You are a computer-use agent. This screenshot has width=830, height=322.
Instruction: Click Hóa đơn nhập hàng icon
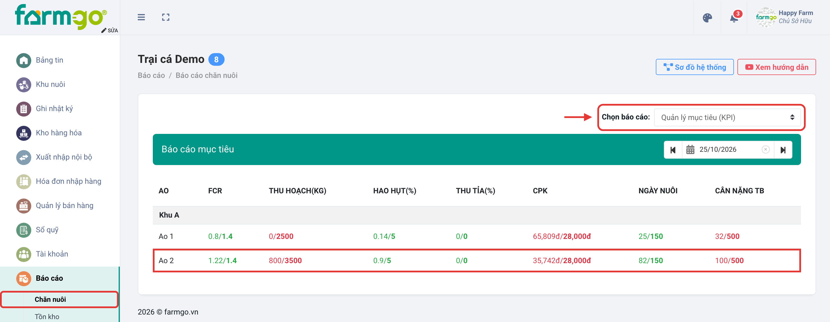[x=23, y=181]
